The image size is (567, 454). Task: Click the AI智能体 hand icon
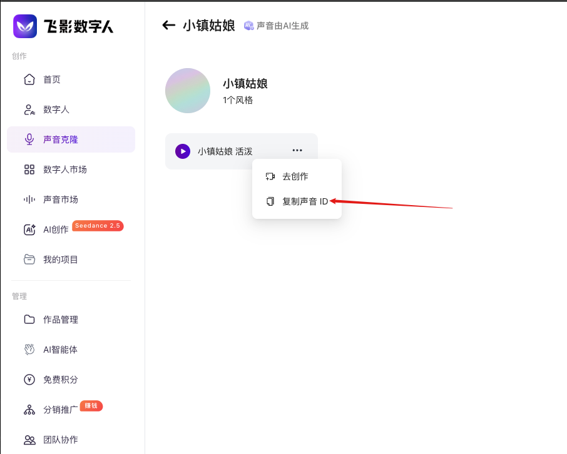(x=29, y=350)
